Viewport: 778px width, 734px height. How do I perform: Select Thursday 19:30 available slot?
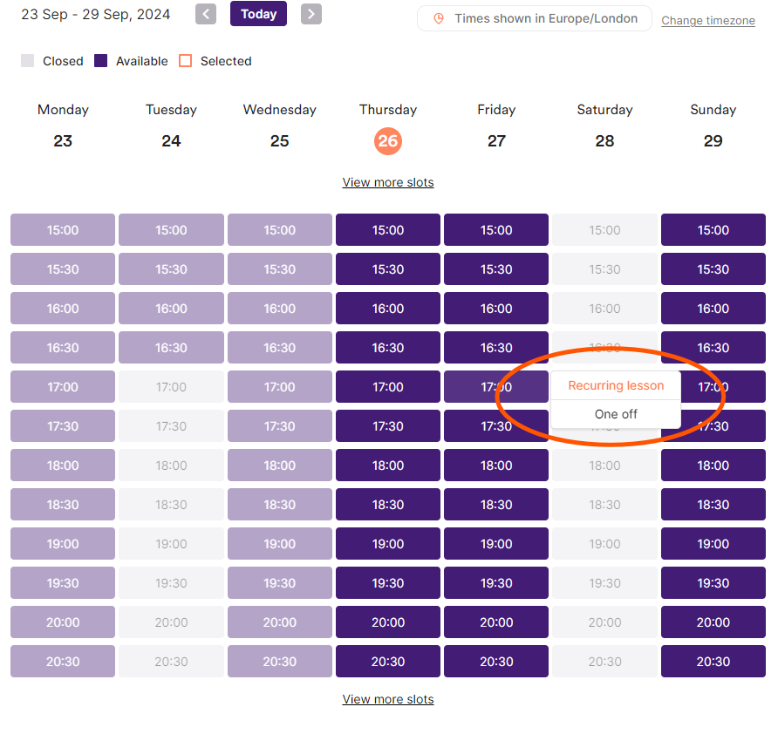click(388, 583)
